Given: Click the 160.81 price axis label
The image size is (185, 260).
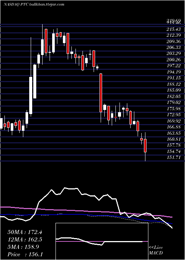Looking at the screenshot, I should pyautogui.click(x=174, y=139).
